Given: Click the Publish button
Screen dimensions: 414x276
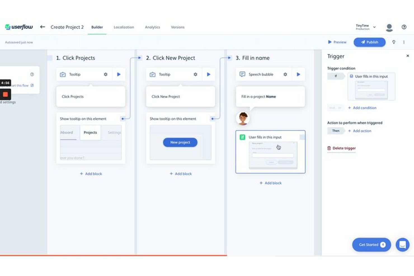Looking at the screenshot, I should click(x=370, y=42).
